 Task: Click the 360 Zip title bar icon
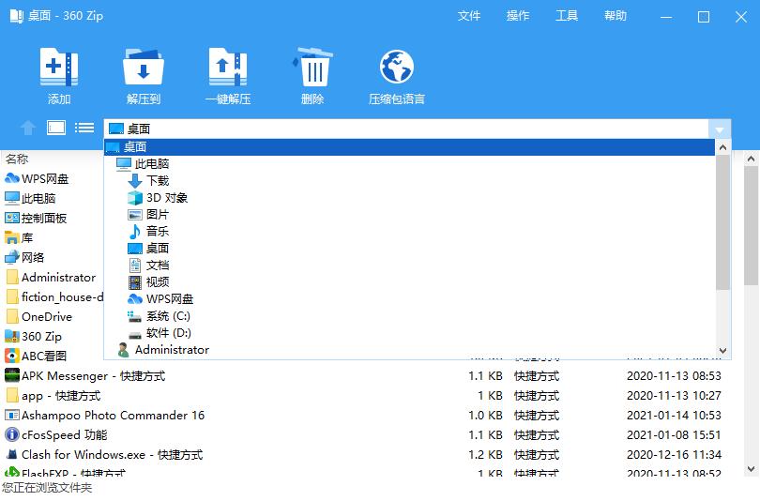17,16
